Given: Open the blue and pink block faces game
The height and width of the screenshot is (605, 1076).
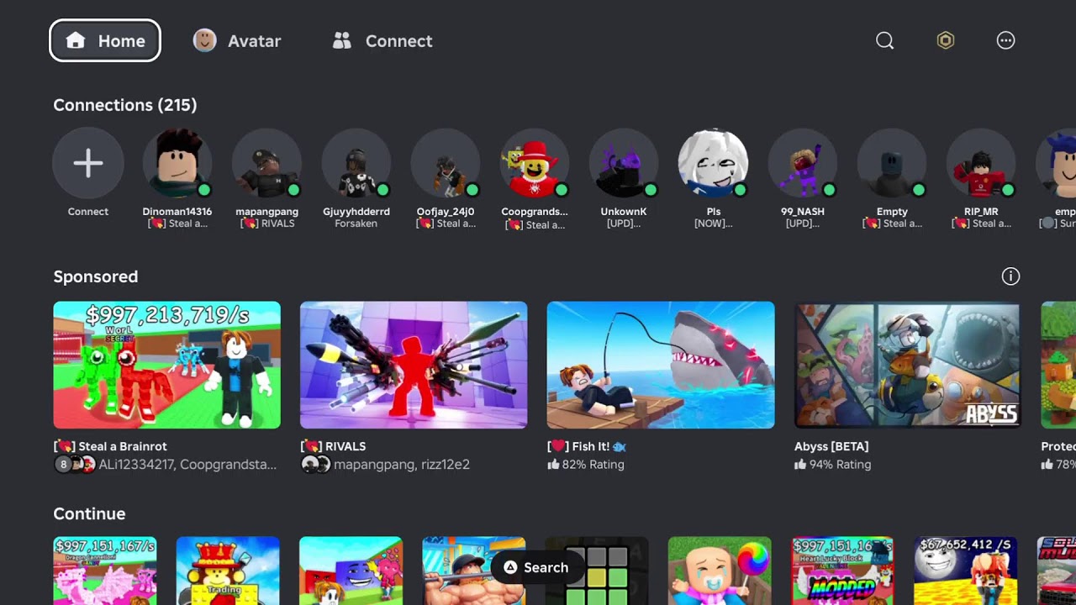Looking at the screenshot, I should [351, 571].
